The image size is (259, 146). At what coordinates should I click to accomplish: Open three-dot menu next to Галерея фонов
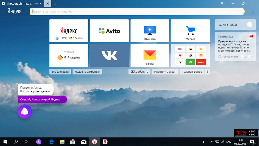[x=207, y=72]
